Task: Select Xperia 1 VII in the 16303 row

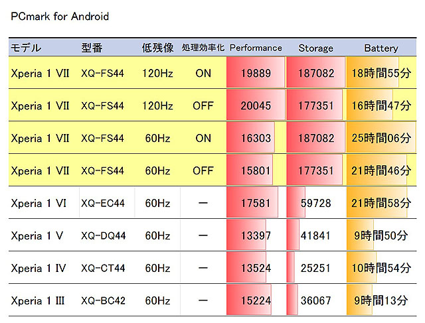Action: pos(40,138)
